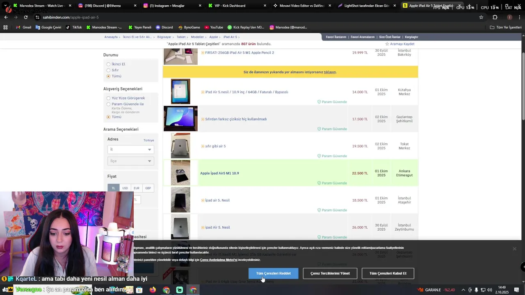Open the Yayın Paneli bookmark
This screenshot has width=525, height=295.
point(140,27)
